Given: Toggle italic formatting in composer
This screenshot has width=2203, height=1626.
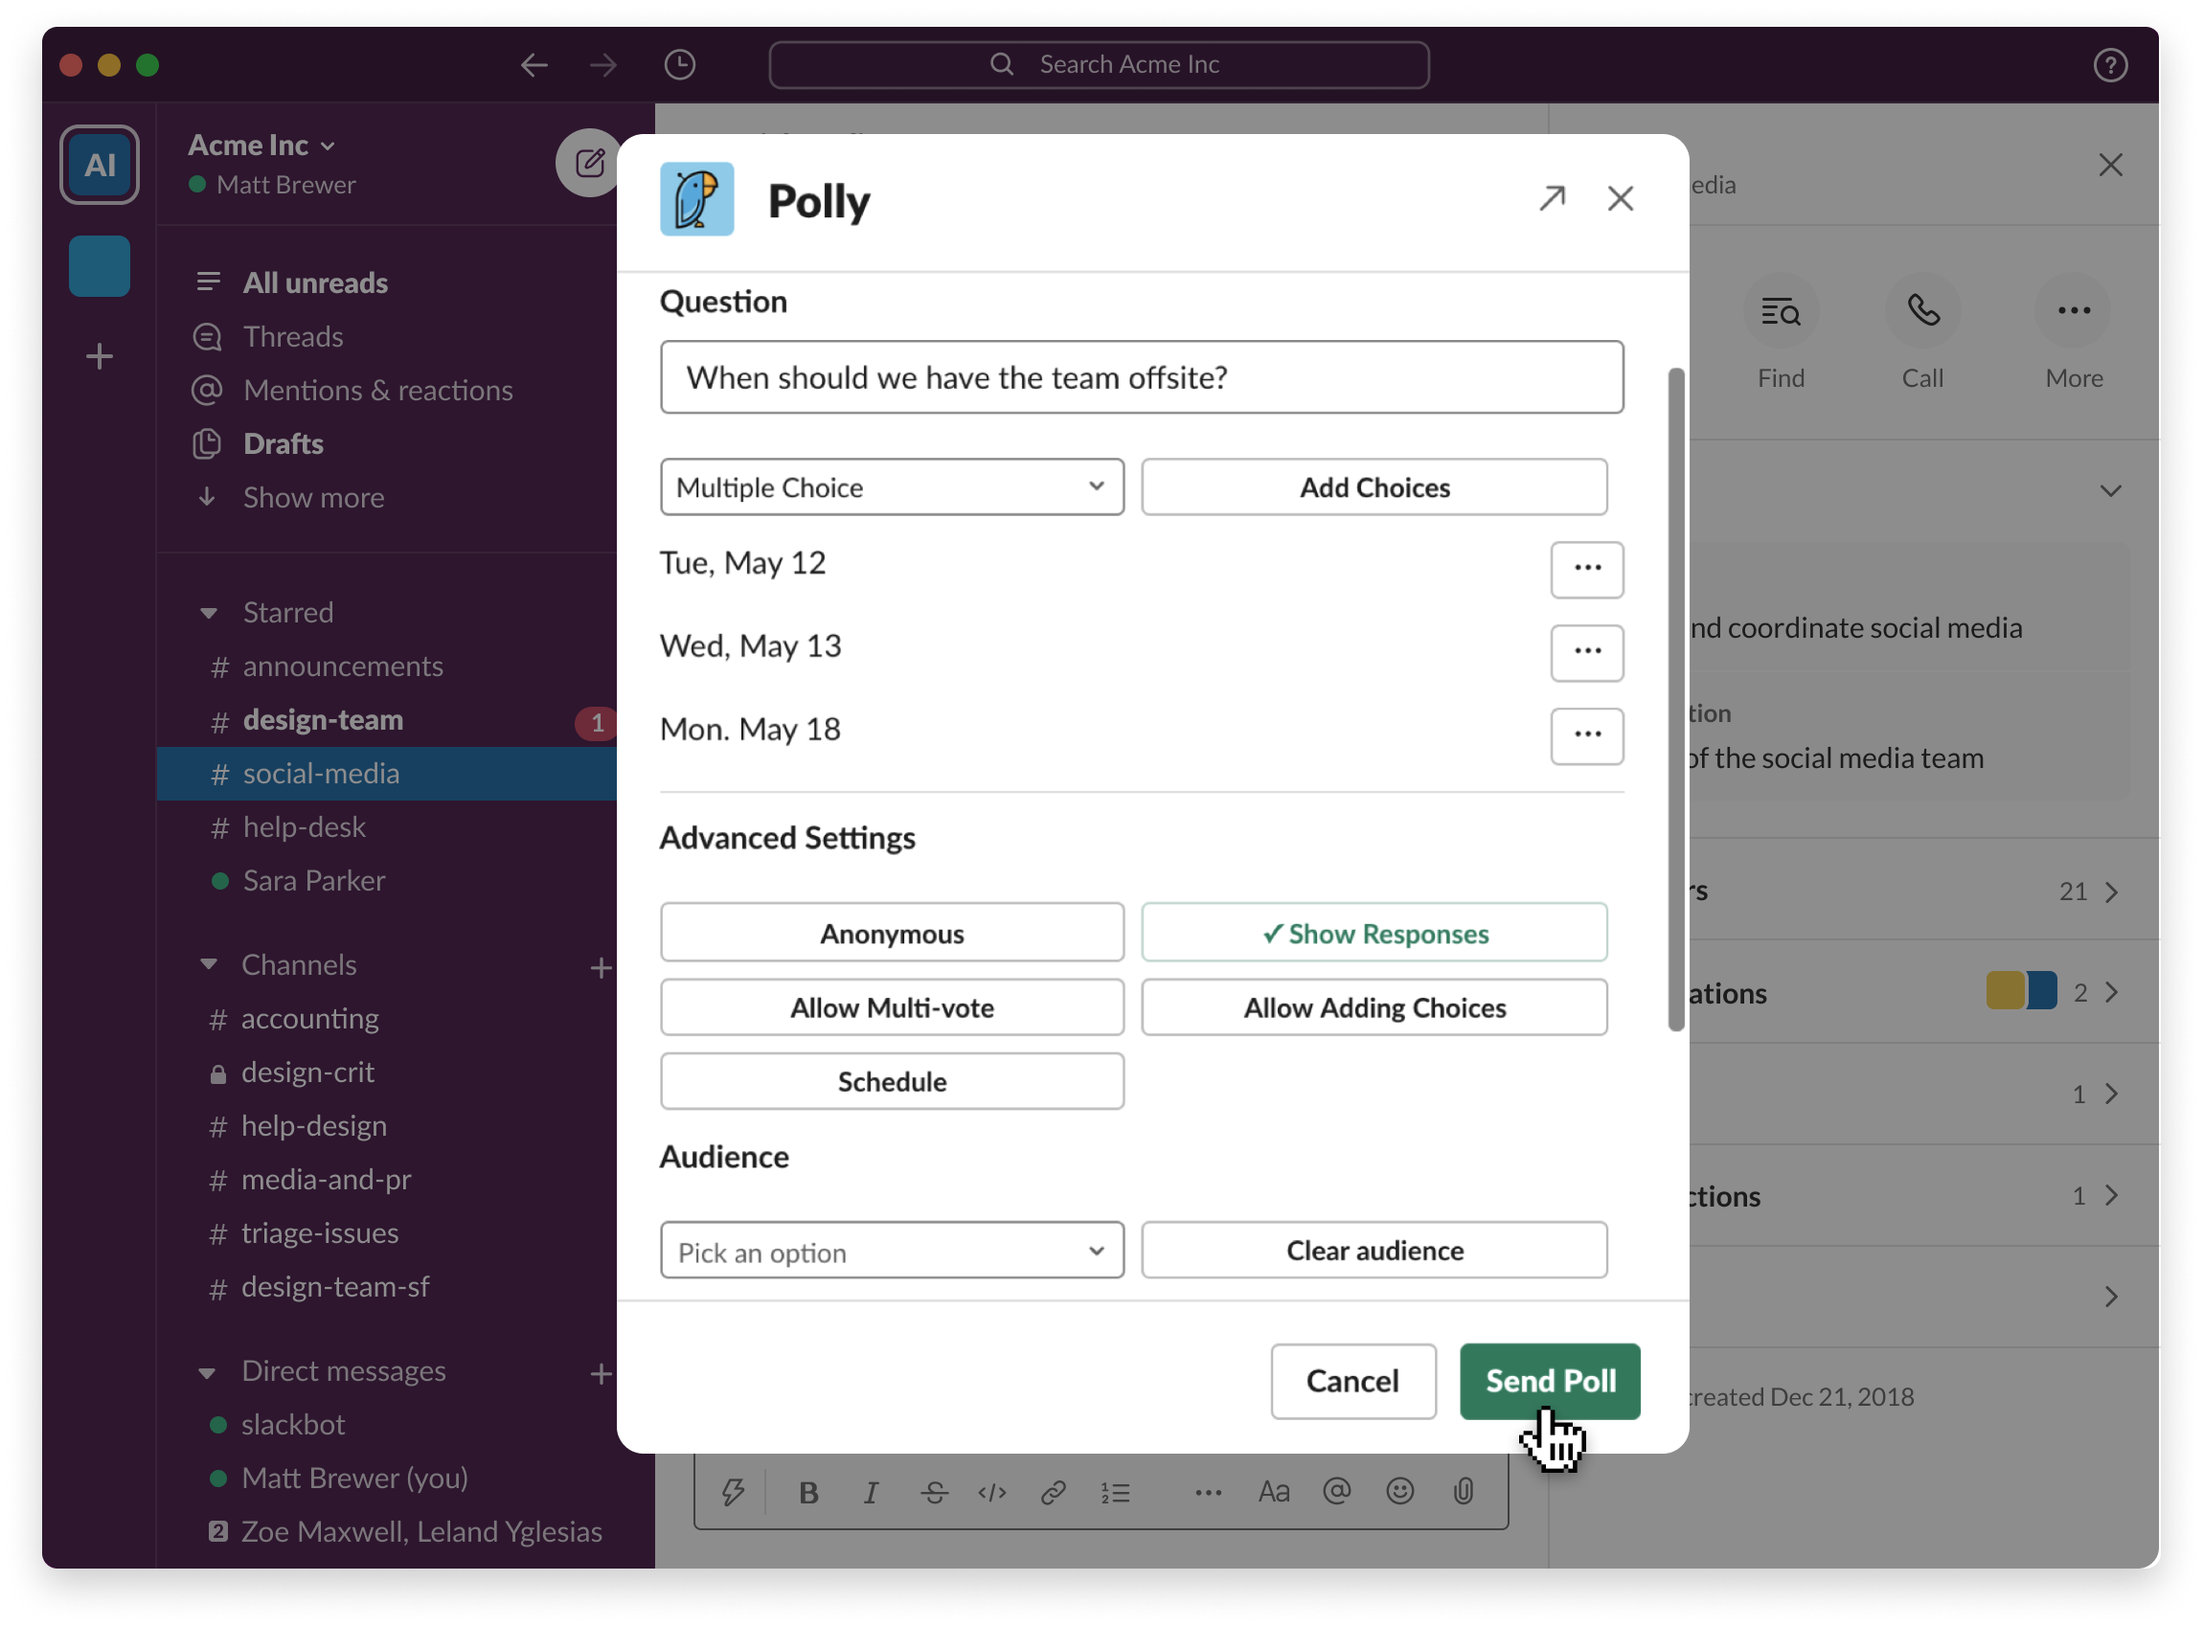Looking at the screenshot, I should point(870,1492).
